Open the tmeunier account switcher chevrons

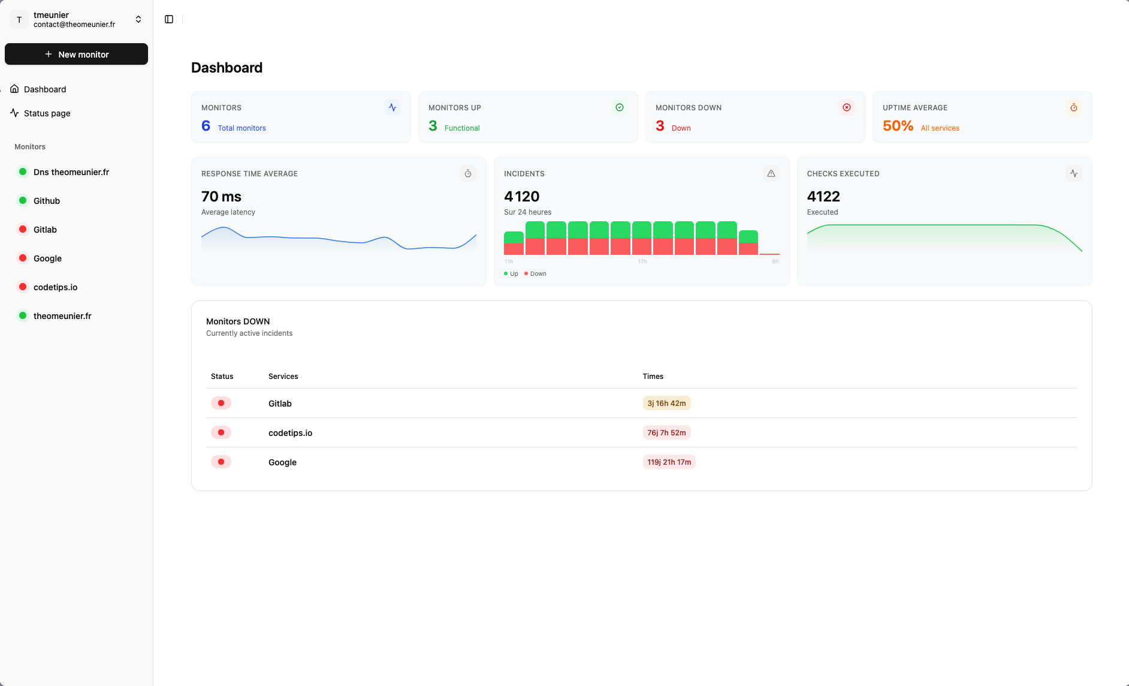tap(138, 19)
